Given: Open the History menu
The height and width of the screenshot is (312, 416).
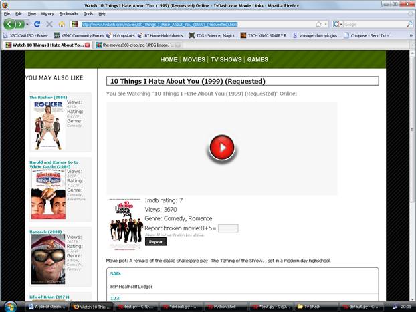Looking at the screenshot, I should (x=47, y=14).
